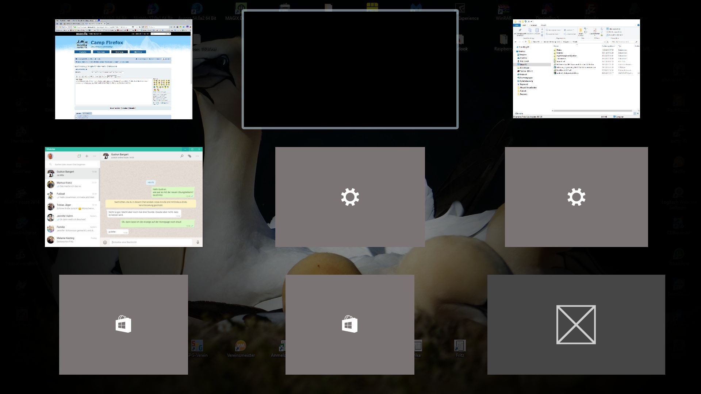Select 'Dieser PC' in the Explorer navigation tree
This screenshot has height=394, width=701.
(524, 65)
